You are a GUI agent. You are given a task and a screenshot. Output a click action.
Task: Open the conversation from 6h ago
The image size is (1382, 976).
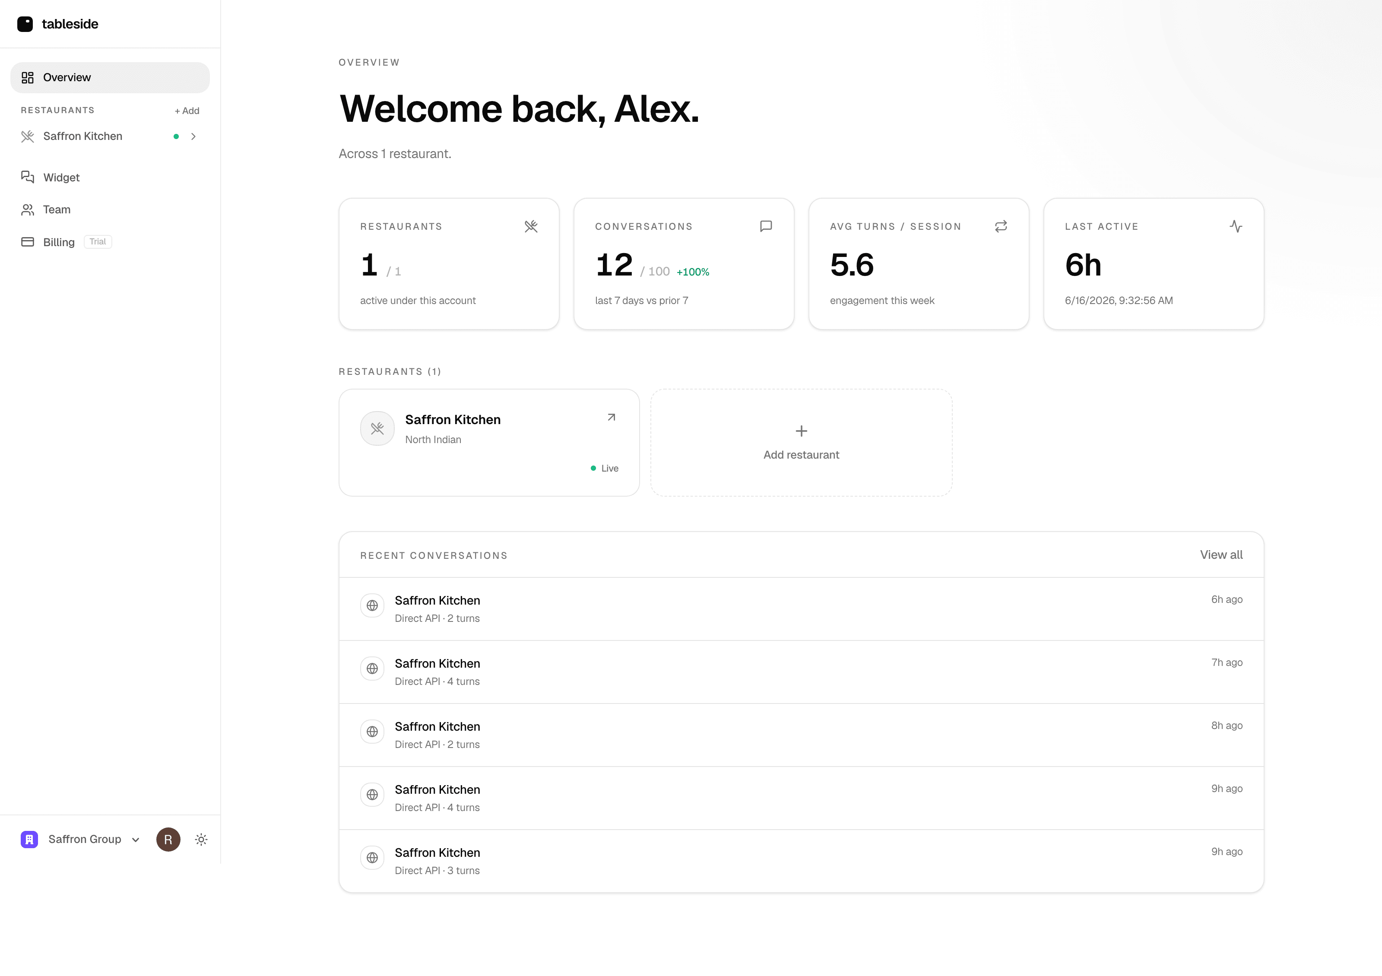click(x=801, y=609)
